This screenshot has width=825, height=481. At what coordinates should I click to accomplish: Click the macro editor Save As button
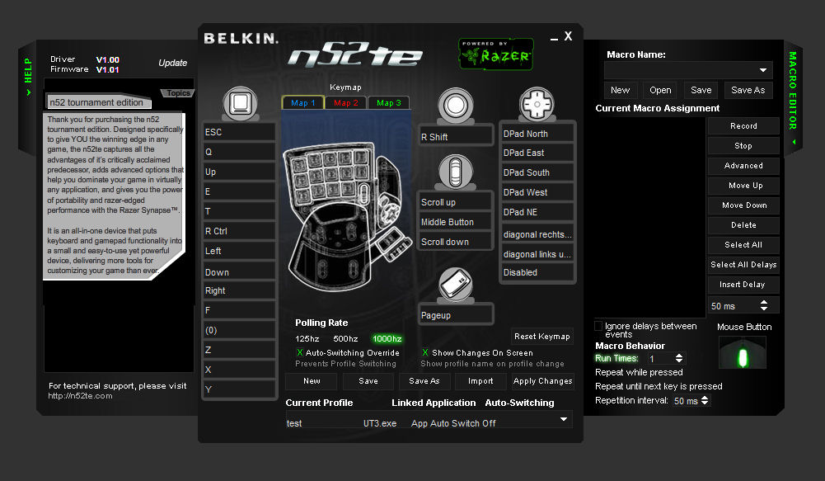[x=748, y=90]
